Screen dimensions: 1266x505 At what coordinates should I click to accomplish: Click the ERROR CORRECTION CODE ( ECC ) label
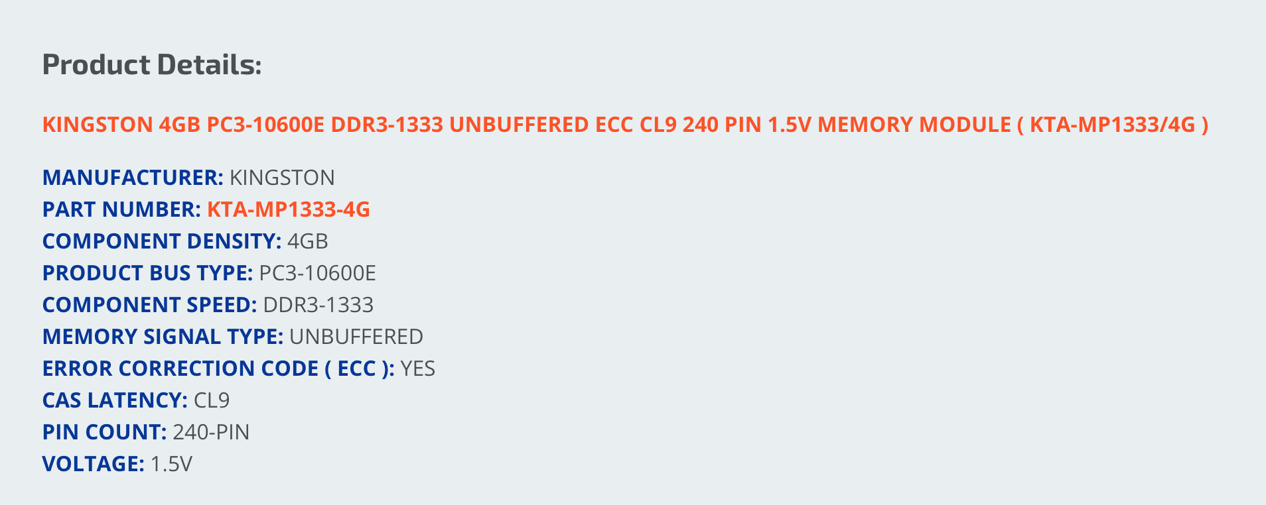click(x=218, y=368)
